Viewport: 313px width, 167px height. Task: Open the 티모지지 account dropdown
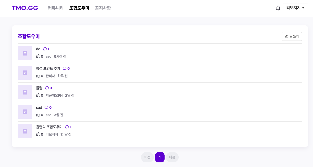[x=295, y=8]
